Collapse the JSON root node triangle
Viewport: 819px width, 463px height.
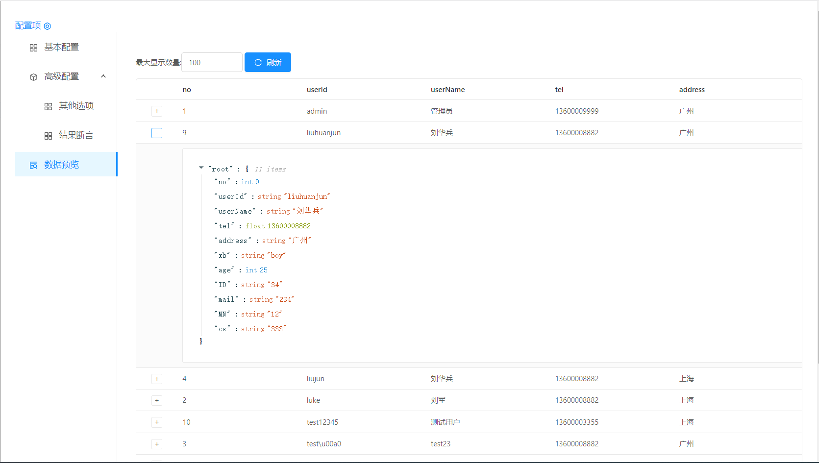coord(201,168)
